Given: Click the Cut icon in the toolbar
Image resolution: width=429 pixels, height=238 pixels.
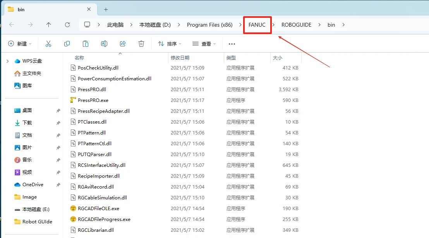Looking at the screenshot, I should (x=48, y=44).
